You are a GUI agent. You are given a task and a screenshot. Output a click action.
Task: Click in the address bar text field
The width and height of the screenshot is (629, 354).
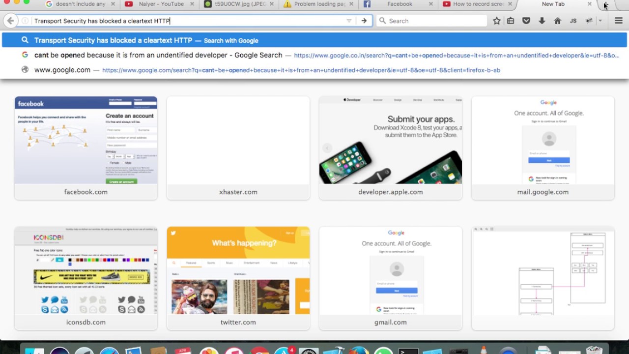pyautogui.click(x=187, y=21)
